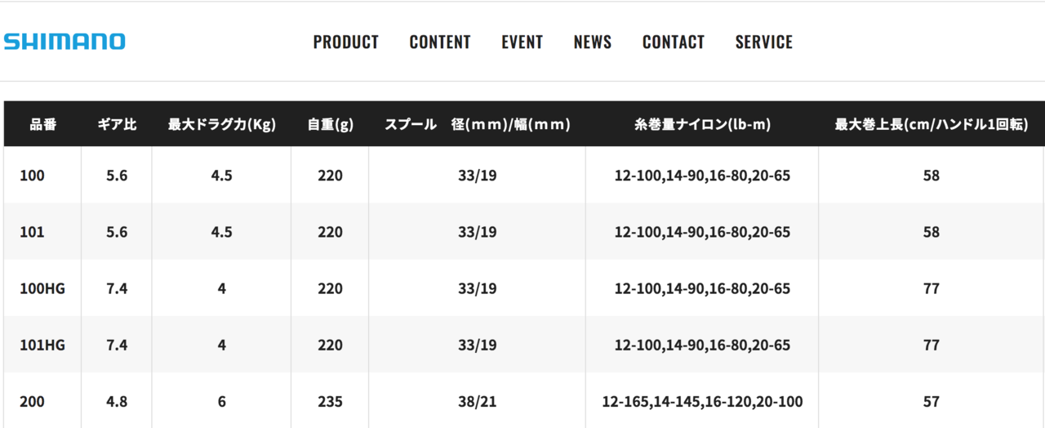Click the ギア比 column header
Screen dimensions: 1045x428
(117, 124)
